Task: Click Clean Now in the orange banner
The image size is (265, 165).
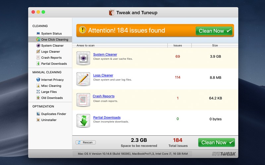Action: (x=214, y=31)
